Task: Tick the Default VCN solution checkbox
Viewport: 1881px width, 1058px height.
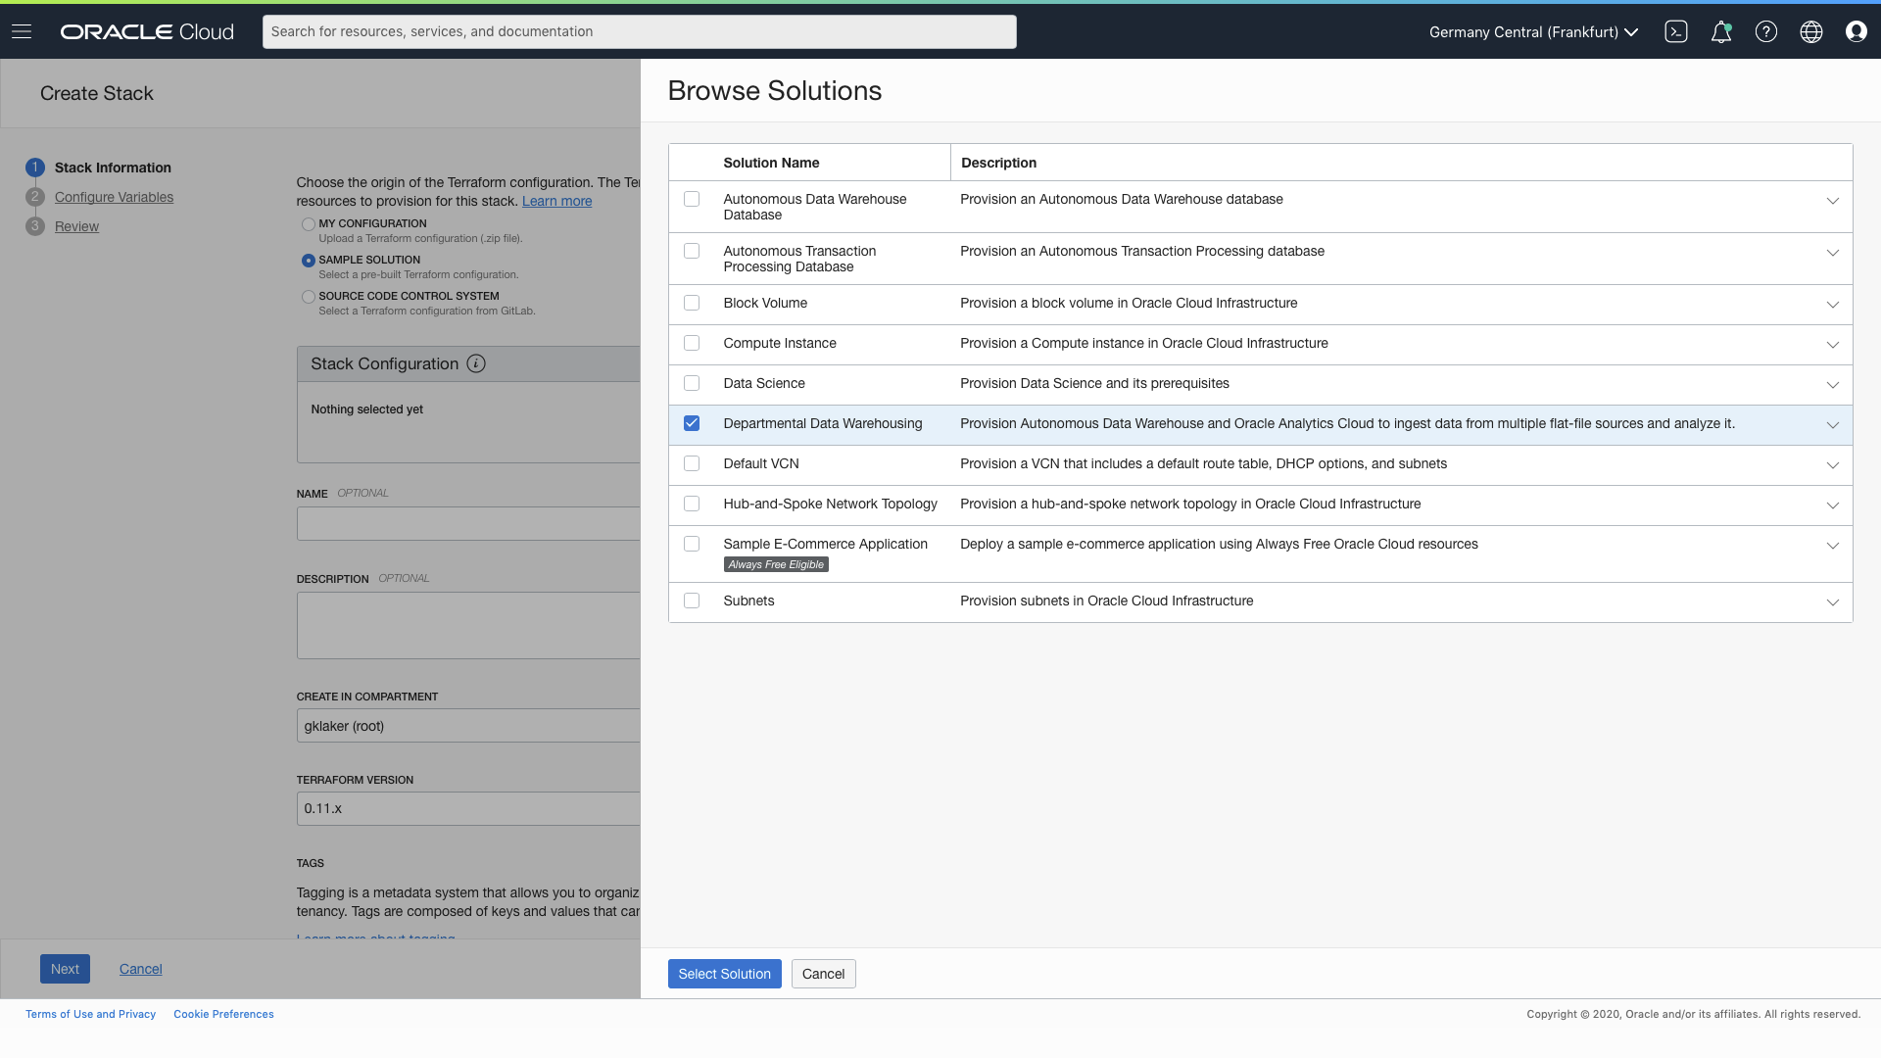Action: (692, 463)
